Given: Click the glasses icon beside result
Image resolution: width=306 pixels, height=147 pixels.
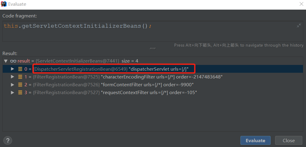Looking at the screenshot, I should pos(13,61).
